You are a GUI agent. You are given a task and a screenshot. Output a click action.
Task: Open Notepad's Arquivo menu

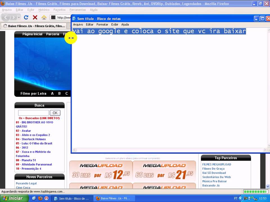[78, 25]
